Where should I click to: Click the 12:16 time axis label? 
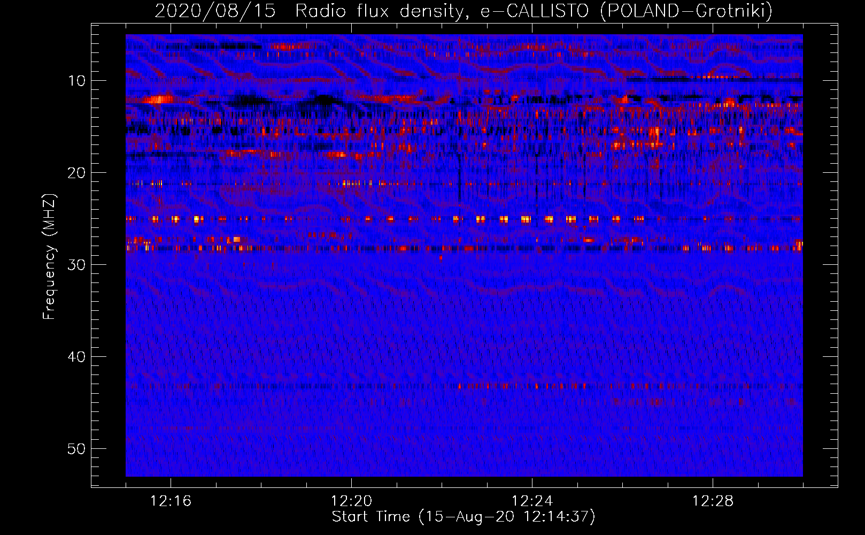[171, 501]
